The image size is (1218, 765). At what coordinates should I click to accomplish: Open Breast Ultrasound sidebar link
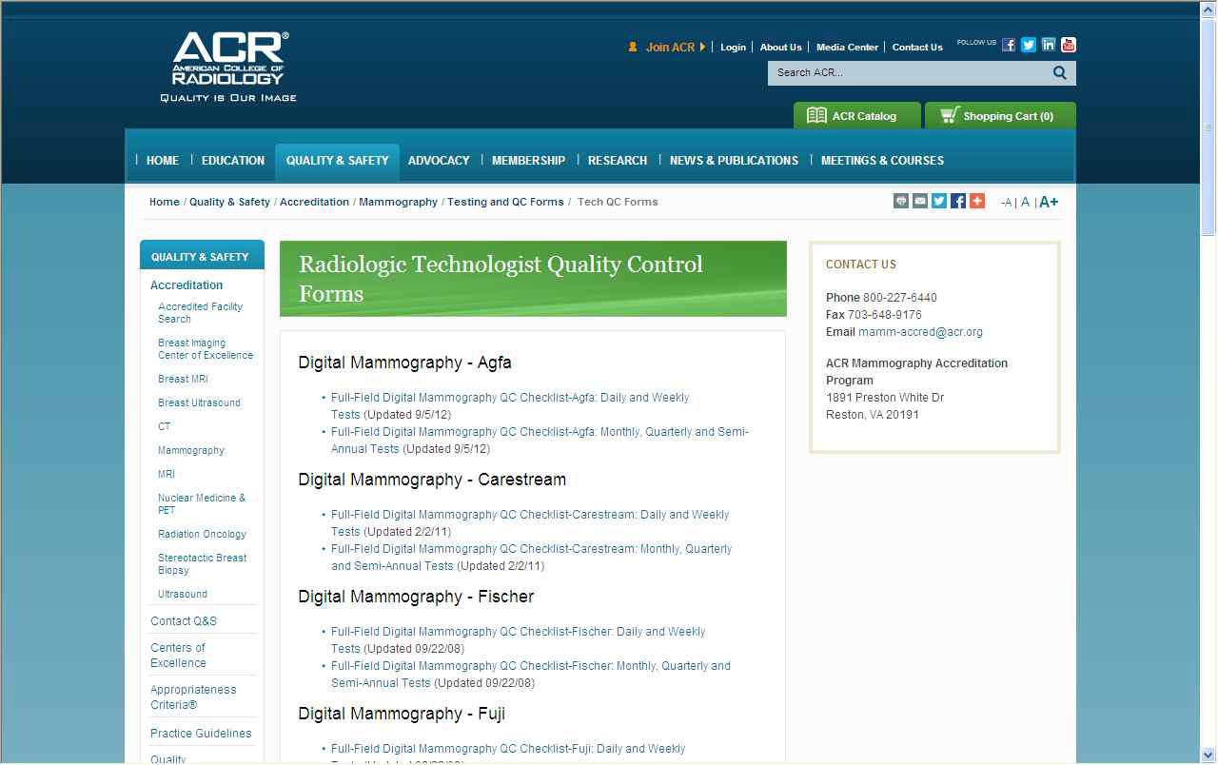coord(199,402)
